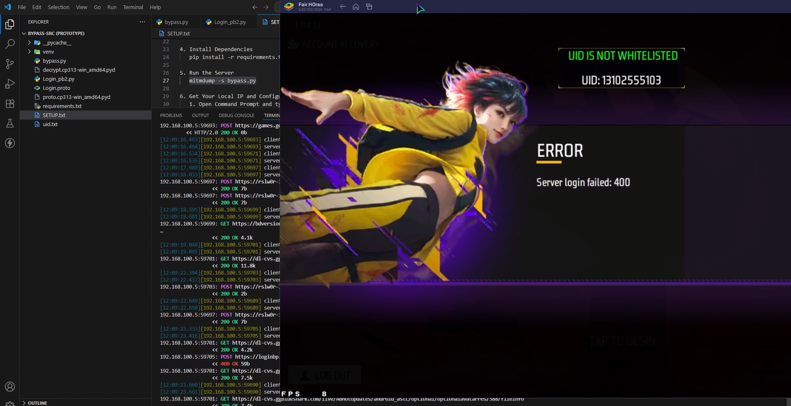The image size is (791, 406).
Task: Click the recent apps icon in BlueStacks toolbar
Action: click(369, 7)
